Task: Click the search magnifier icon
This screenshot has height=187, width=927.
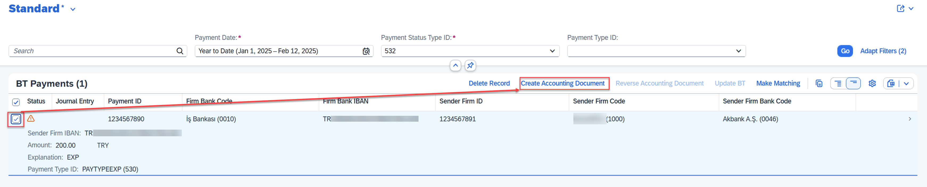Action: [x=180, y=51]
